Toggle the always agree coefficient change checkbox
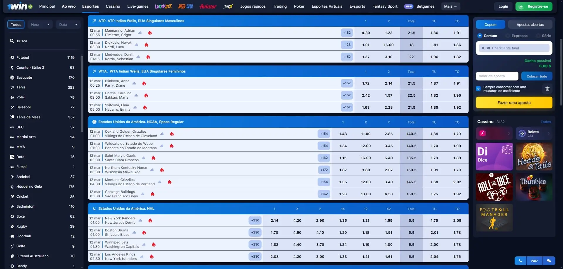The image size is (563, 269). pos(479,89)
